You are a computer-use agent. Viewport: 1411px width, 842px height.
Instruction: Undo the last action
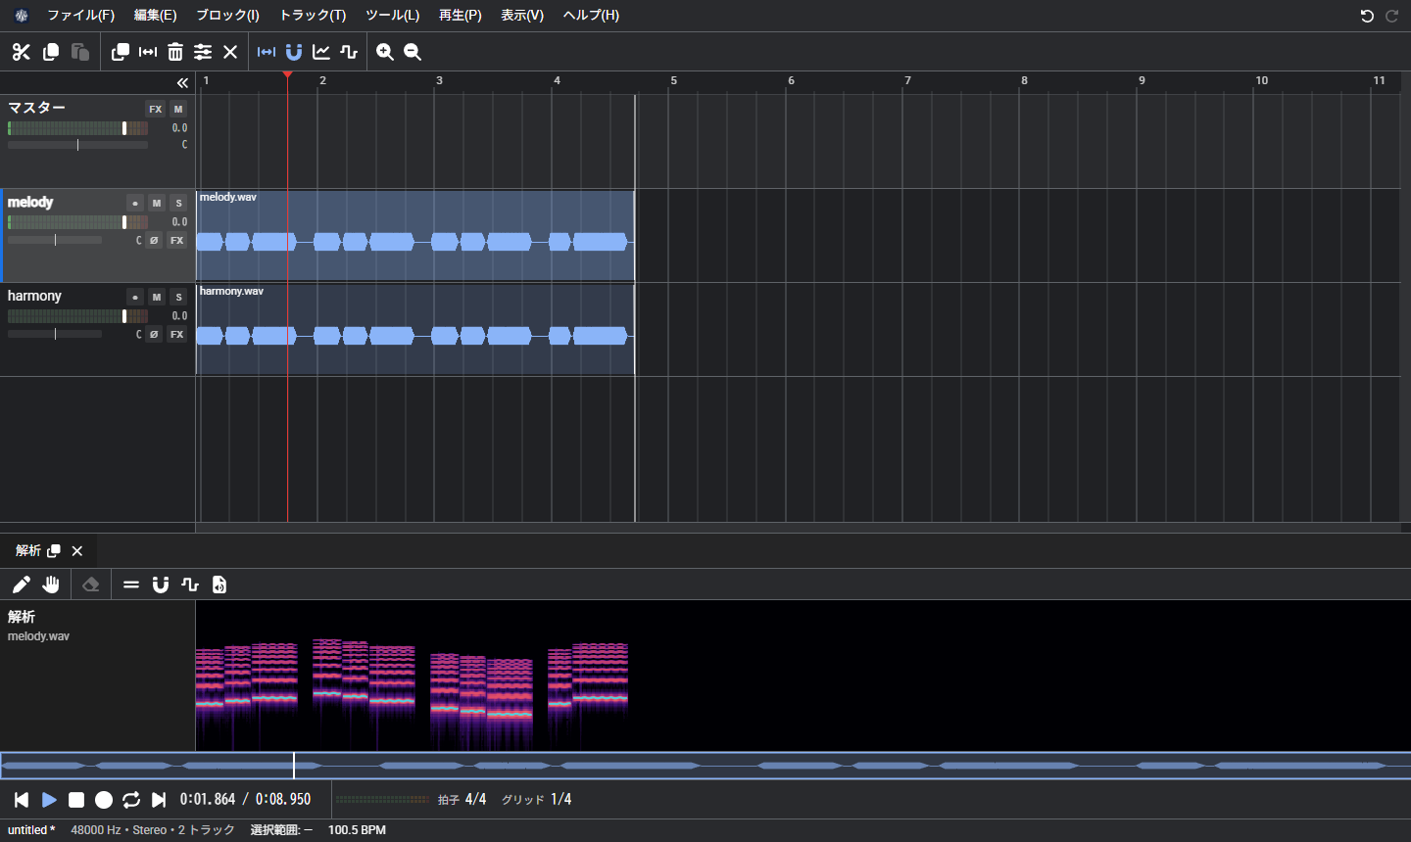[1367, 16]
